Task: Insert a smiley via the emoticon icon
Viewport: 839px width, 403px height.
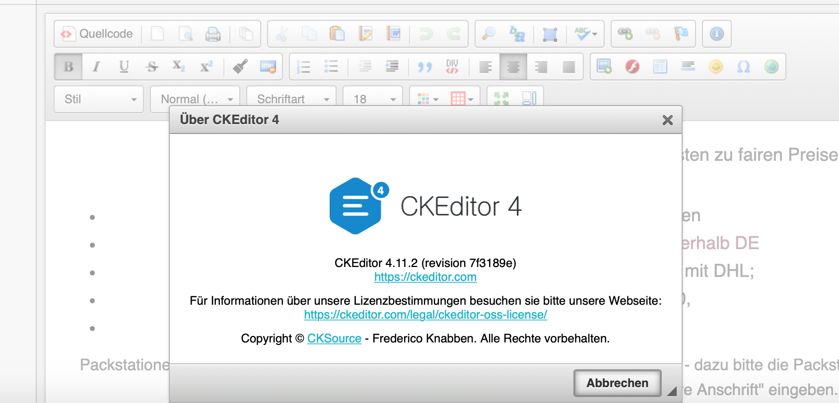Action: tap(715, 67)
